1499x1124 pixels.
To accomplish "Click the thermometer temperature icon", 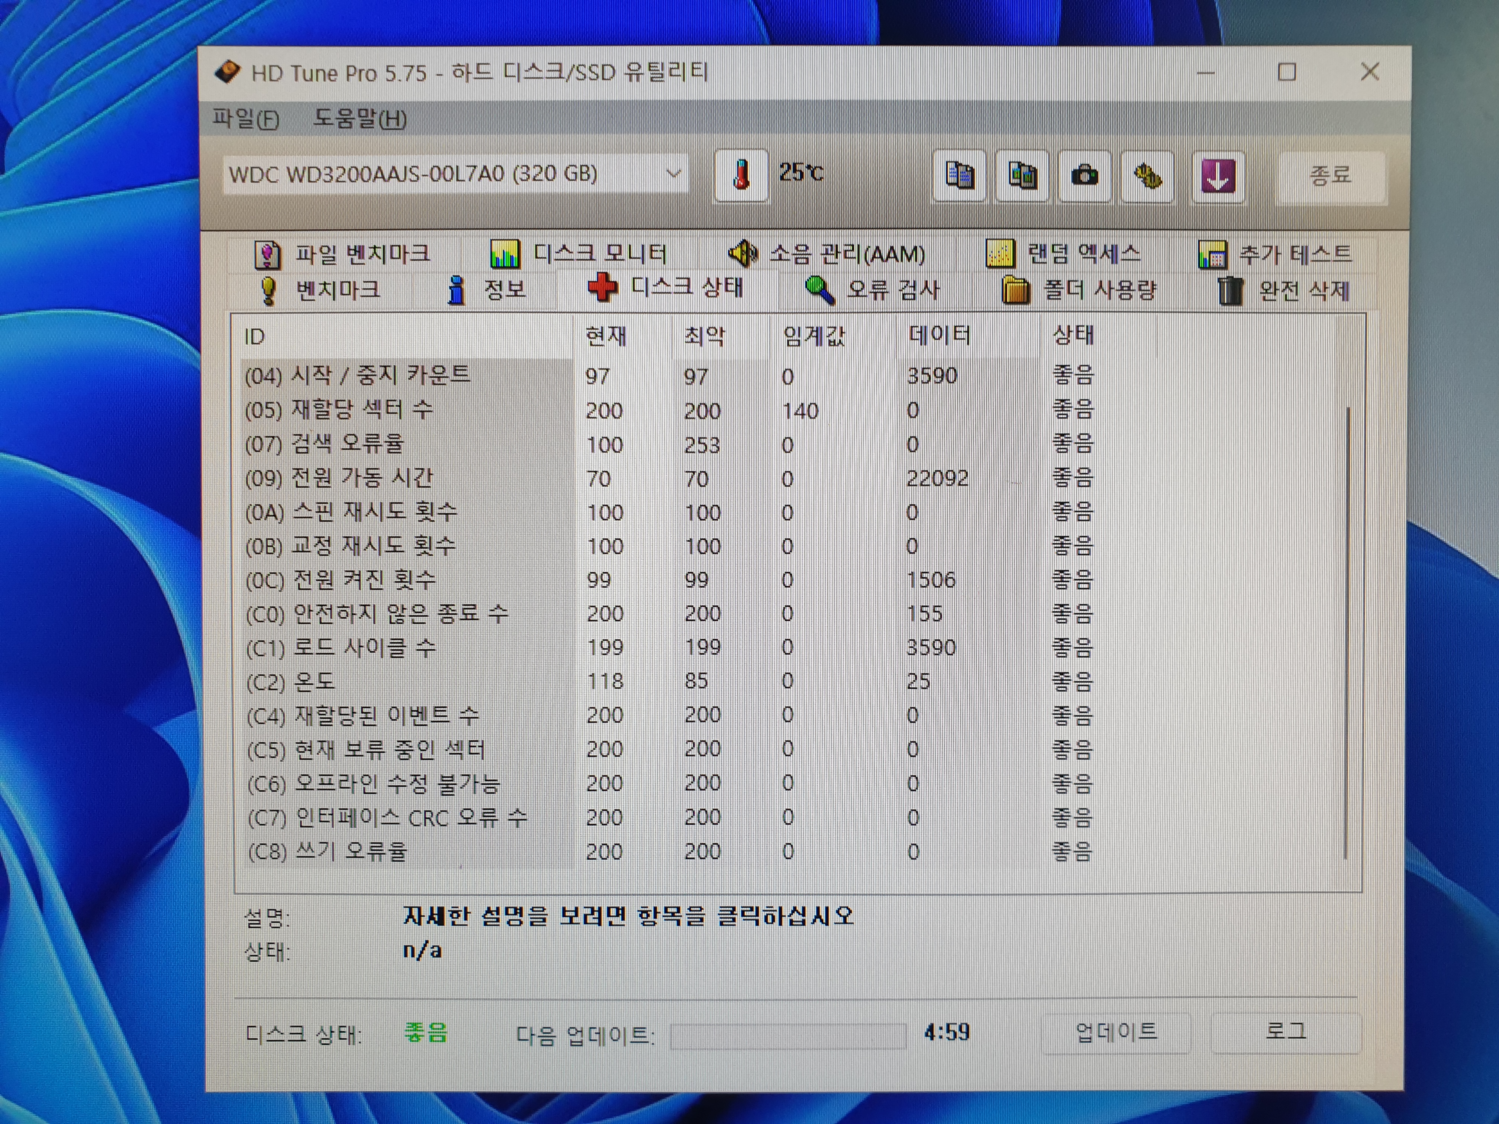I will [x=741, y=175].
